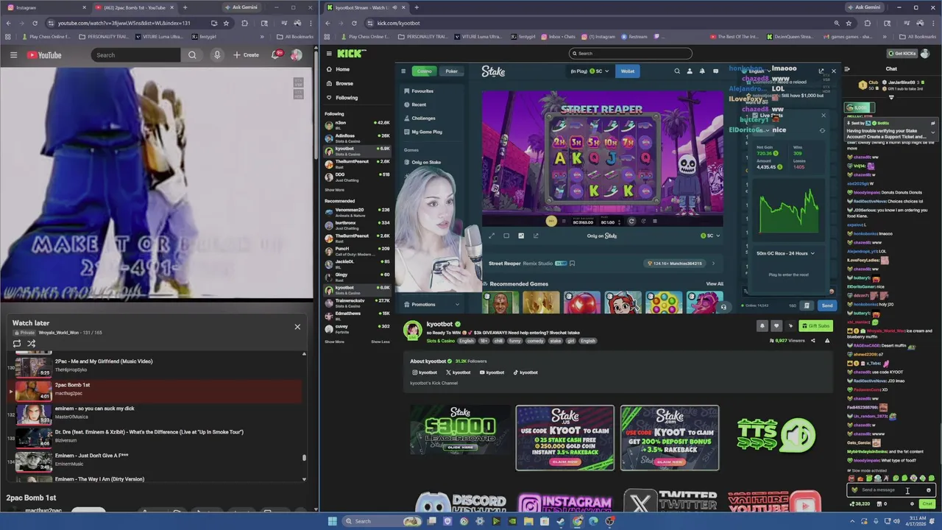The image size is (942, 530).
Task: Click the Gift Subs button
Action: point(816,325)
